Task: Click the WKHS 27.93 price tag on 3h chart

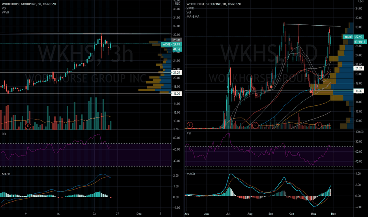Action: 171,44
